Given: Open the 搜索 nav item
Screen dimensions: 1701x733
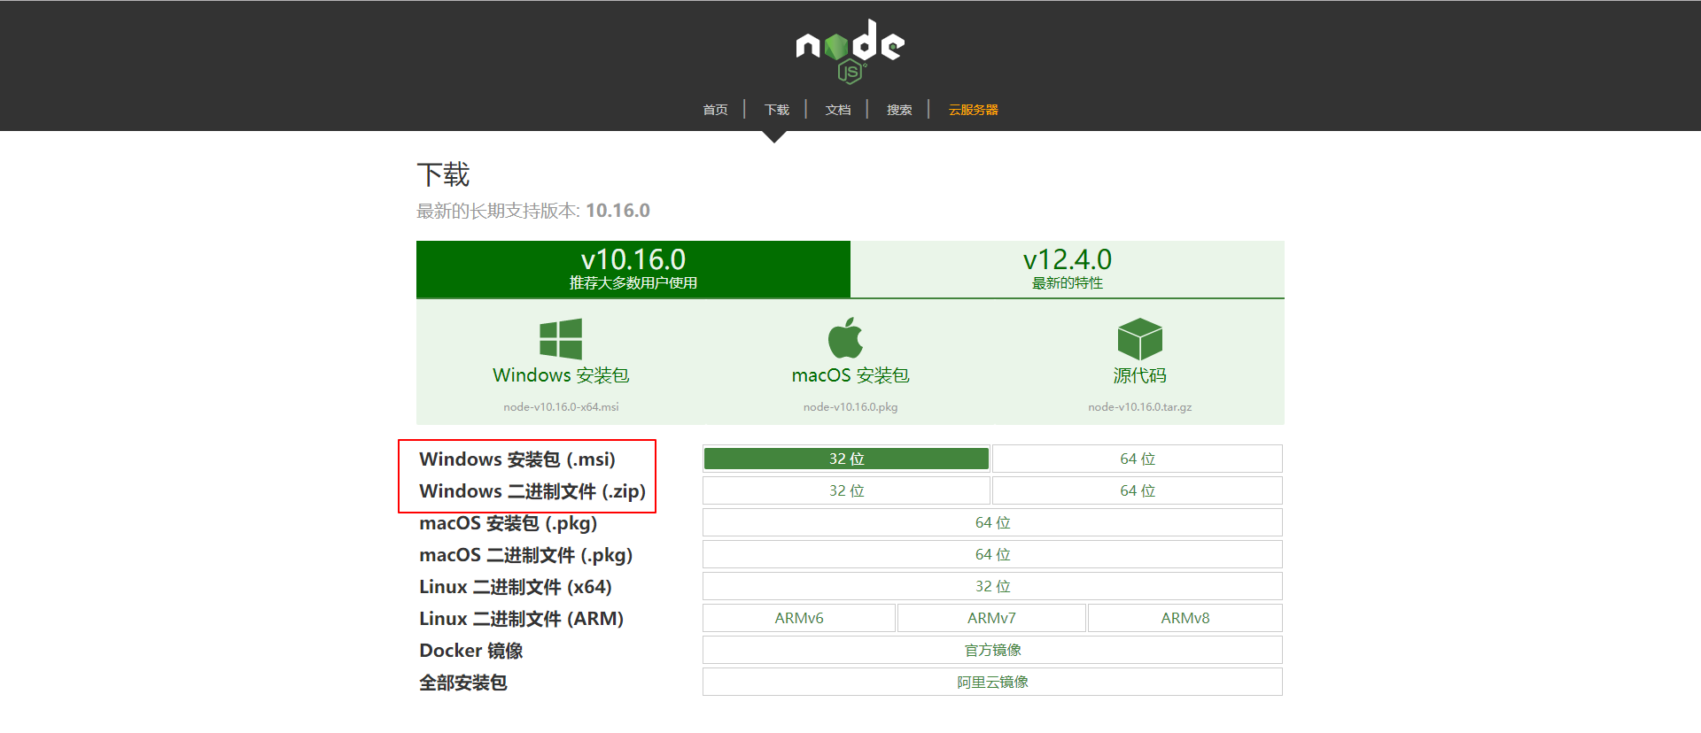Looking at the screenshot, I should (899, 110).
